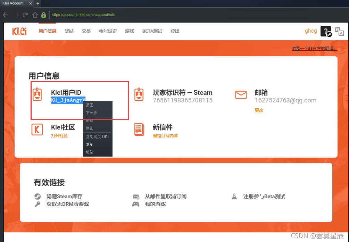Click the 这是一个非官方的翻译 link
The height and width of the screenshot is (242, 349).
click(314, 49)
